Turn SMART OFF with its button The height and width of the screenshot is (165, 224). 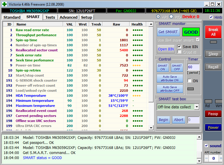pyautogui.click(x=177, y=68)
